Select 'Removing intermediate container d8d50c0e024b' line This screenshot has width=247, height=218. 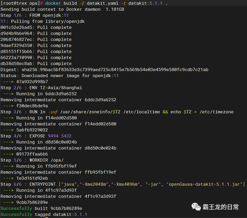58,148
